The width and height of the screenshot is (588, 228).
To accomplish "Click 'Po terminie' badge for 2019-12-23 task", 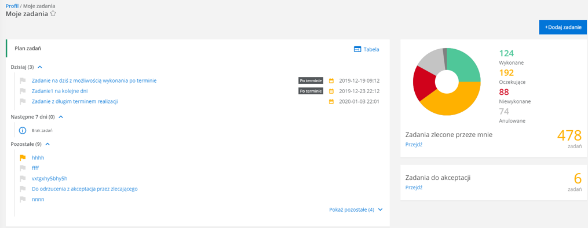I will coord(311,91).
